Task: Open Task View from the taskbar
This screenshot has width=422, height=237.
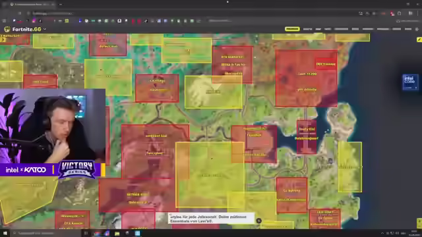Action: coord(86,233)
